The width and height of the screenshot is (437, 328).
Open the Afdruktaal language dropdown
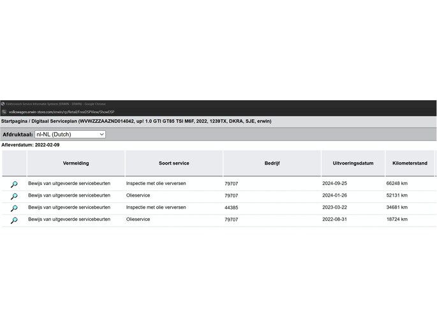pyautogui.click(x=70, y=135)
